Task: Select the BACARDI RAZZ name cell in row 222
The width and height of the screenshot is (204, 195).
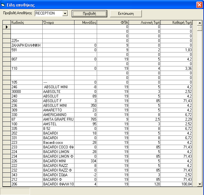Action: click(58, 166)
